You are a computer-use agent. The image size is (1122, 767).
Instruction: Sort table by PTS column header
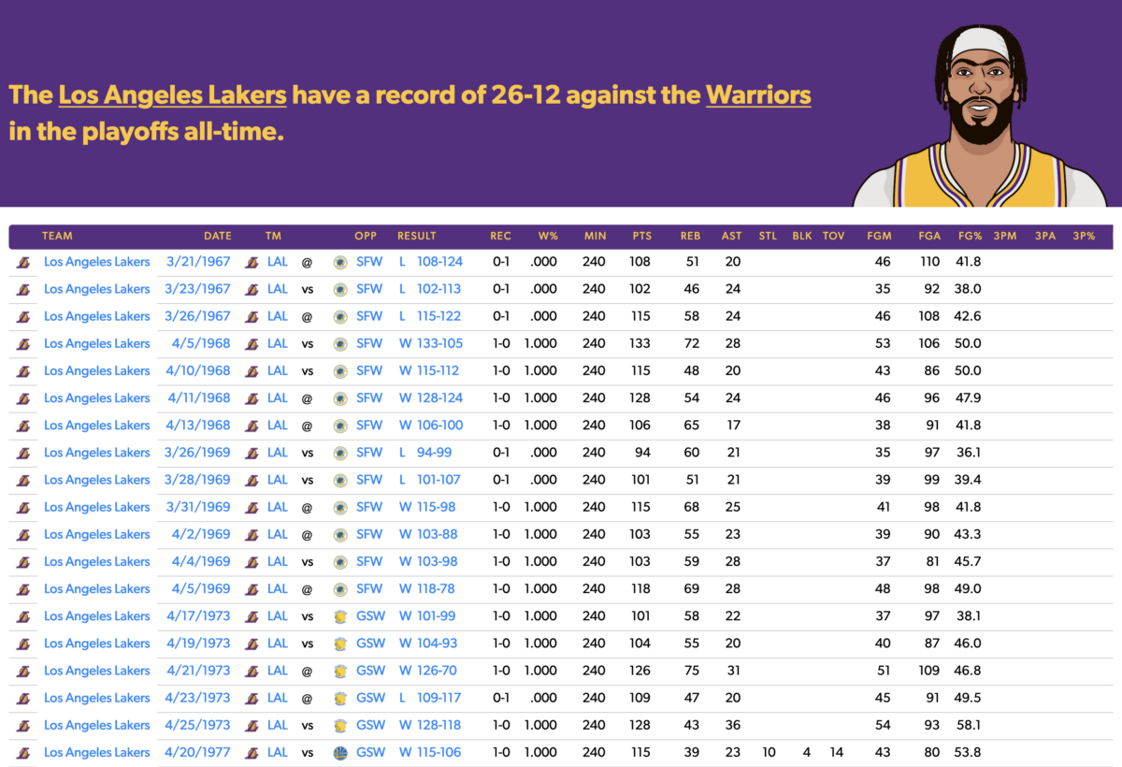[641, 236]
